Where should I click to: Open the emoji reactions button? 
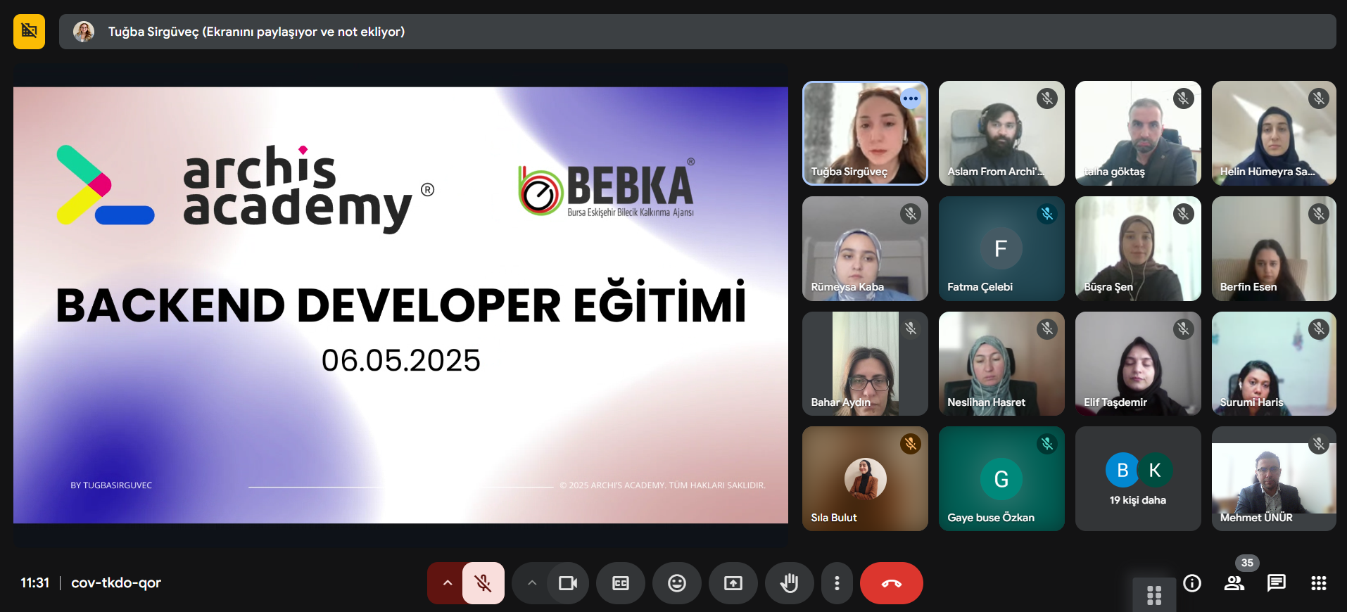click(x=677, y=583)
